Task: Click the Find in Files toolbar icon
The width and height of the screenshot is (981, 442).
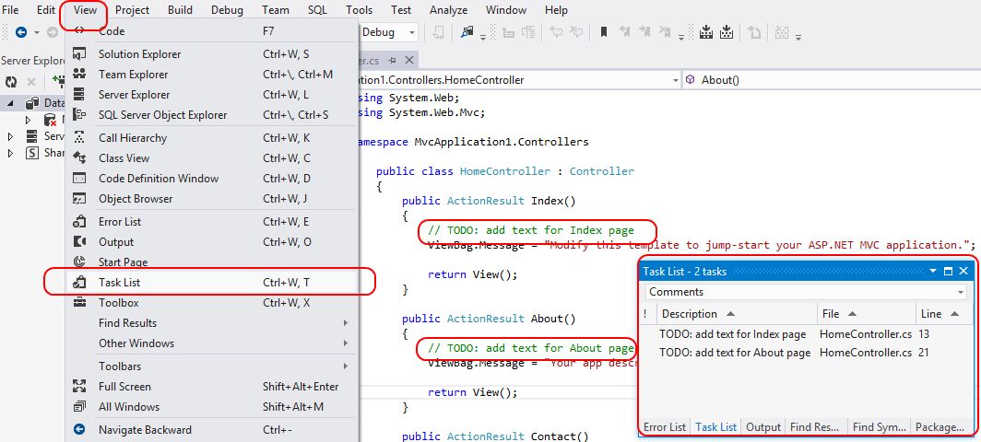Action: (467, 32)
